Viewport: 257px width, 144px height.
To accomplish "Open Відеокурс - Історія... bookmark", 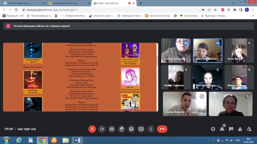I will click(x=213, y=16).
